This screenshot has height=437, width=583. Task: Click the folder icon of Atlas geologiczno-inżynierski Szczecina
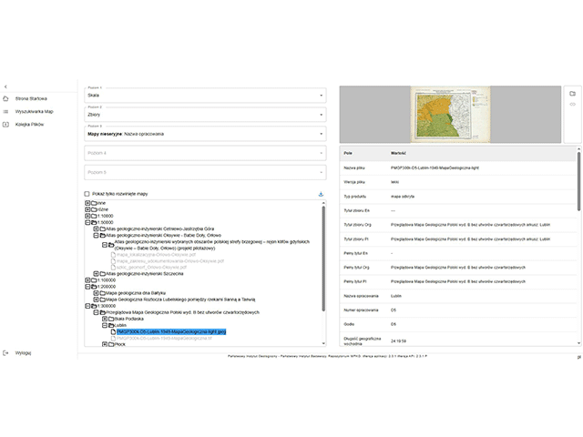click(103, 274)
